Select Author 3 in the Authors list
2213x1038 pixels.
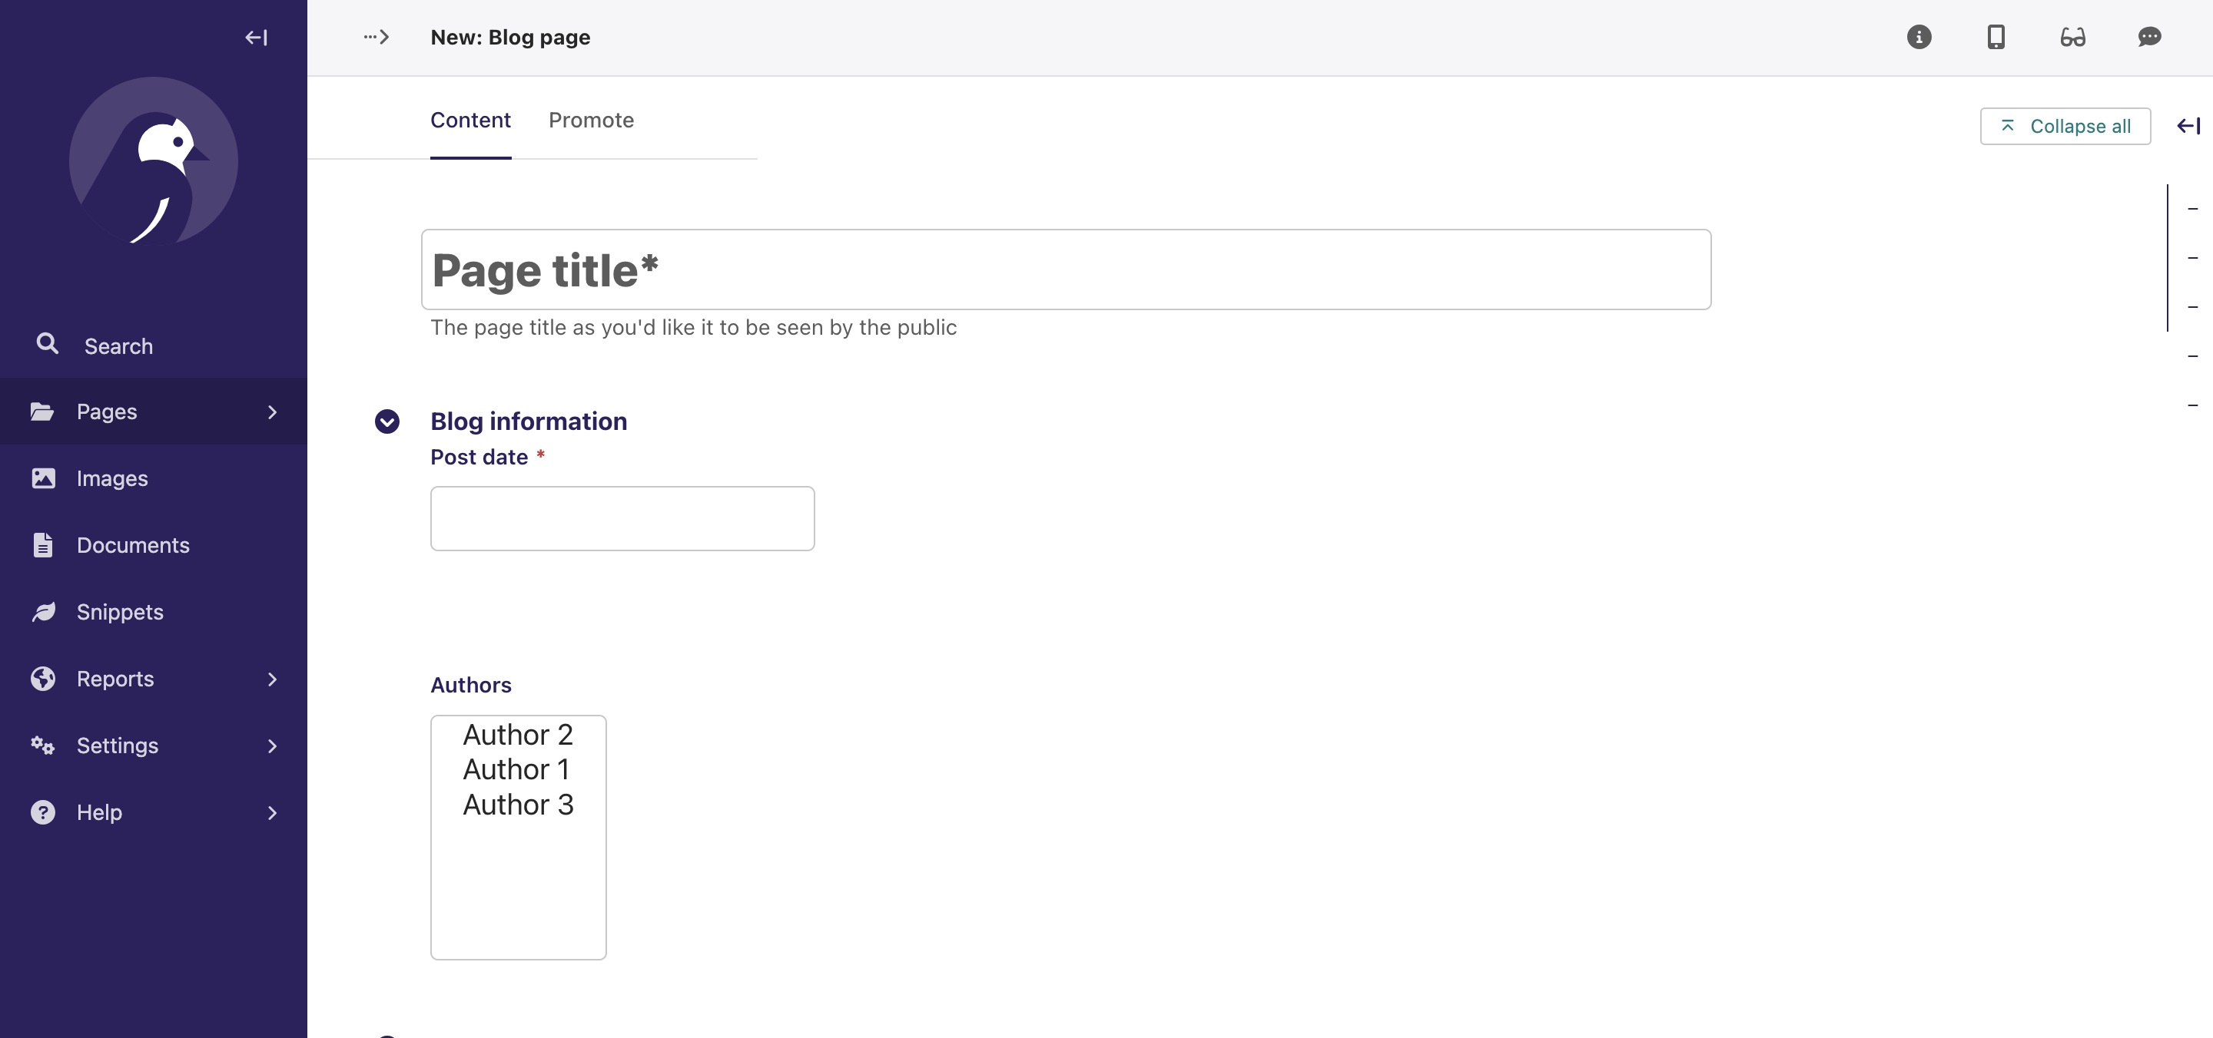coord(517,805)
